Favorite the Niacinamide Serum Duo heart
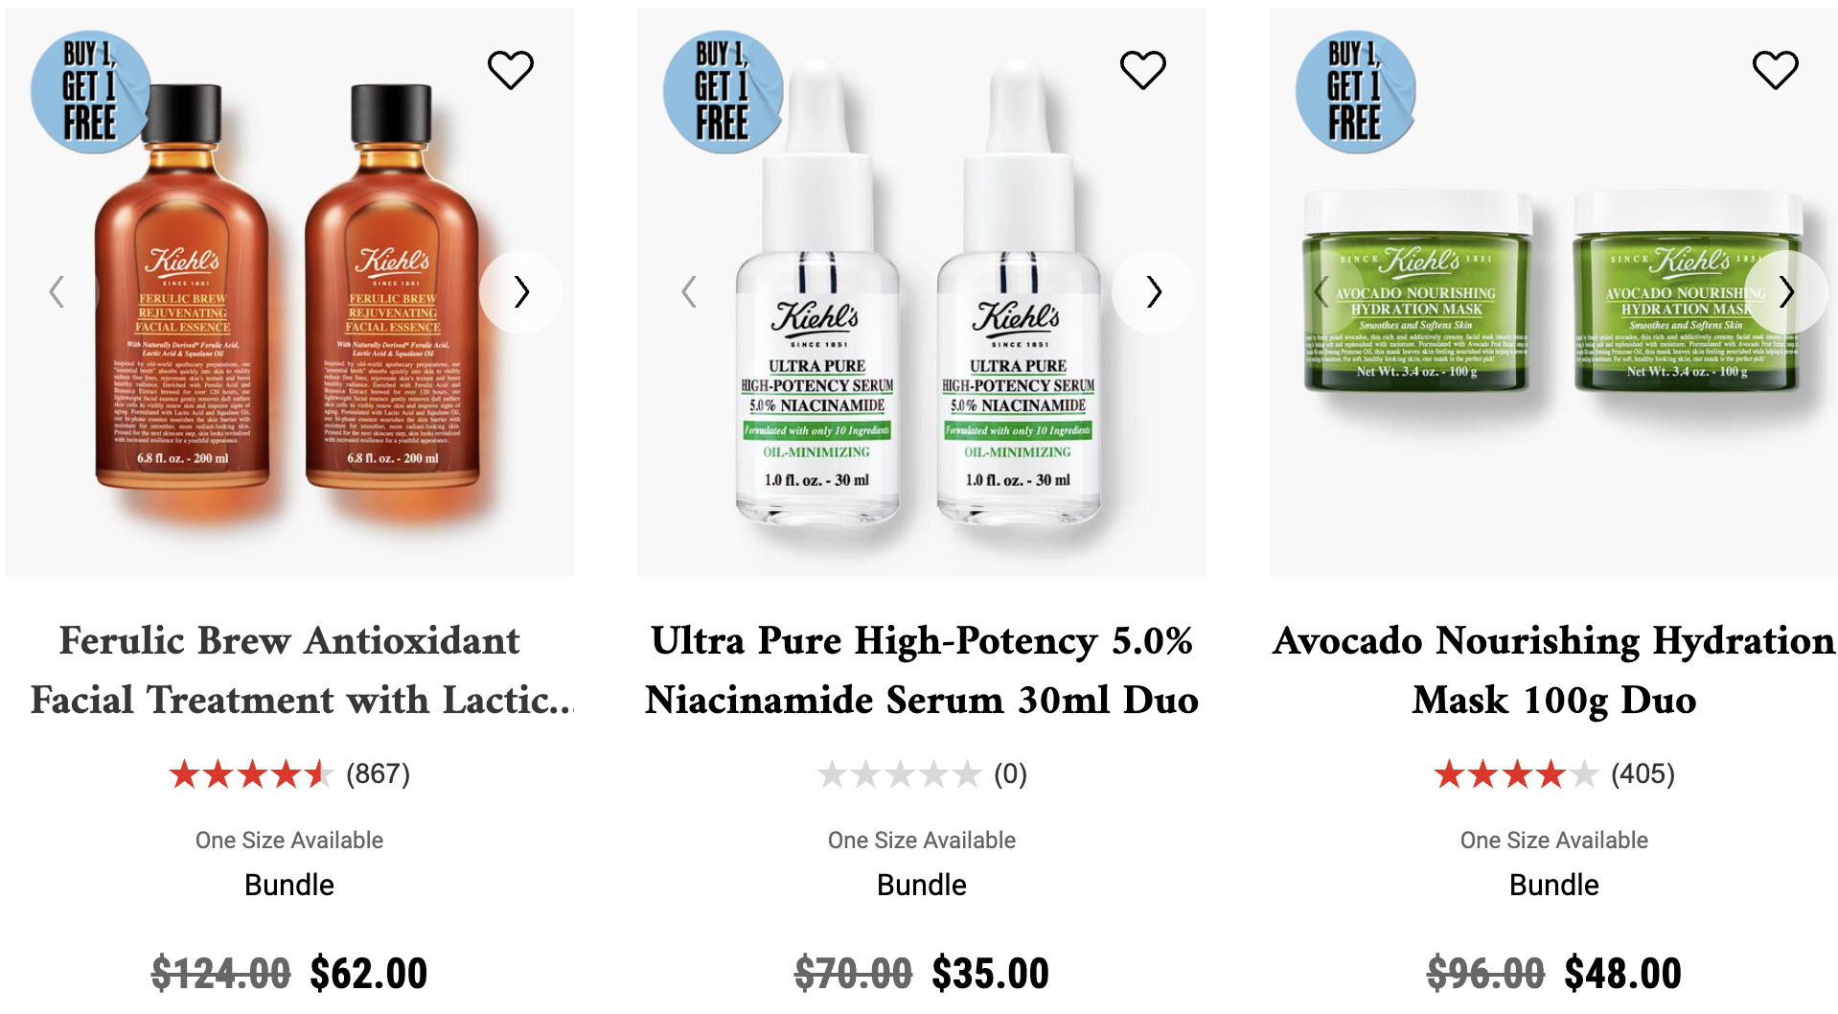The width and height of the screenshot is (1838, 1014). click(1142, 70)
